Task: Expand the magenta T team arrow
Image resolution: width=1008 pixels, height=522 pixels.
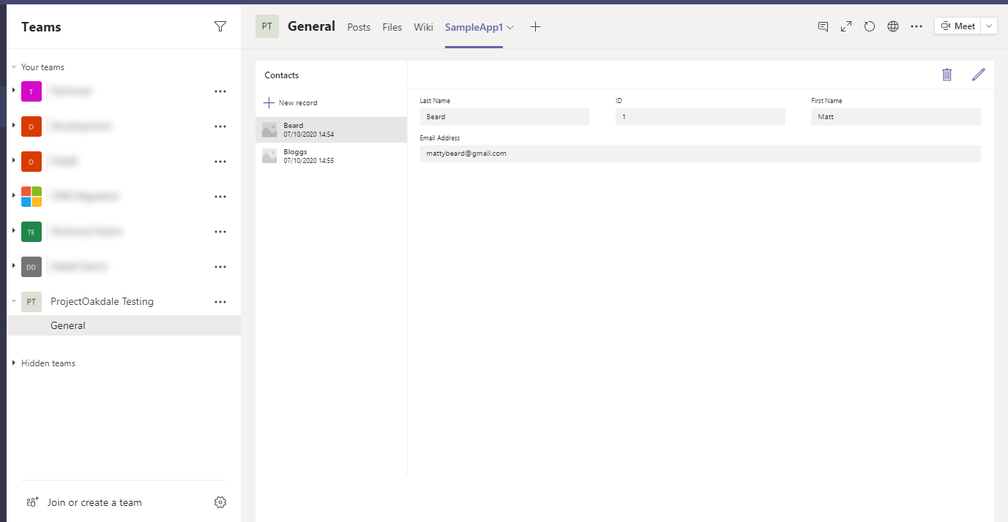Action: tap(14, 91)
